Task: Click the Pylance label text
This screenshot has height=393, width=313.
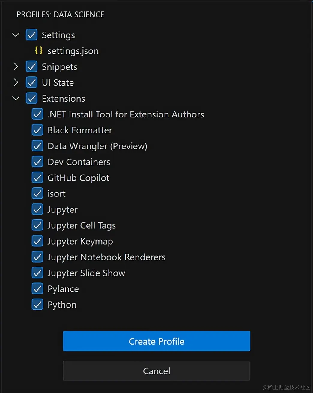Action: click(x=63, y=289)
